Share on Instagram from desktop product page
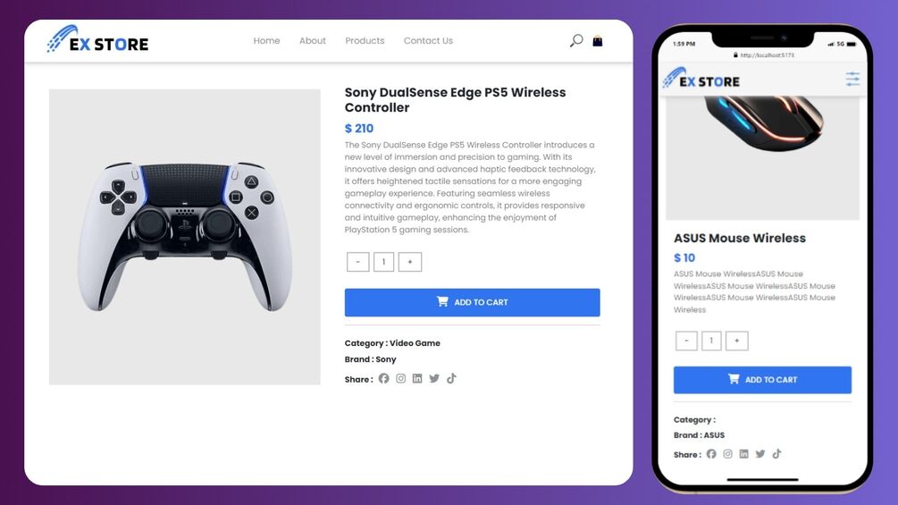This screenshot has height=505, width=898. pyautogui.click(x=401, y=378)
